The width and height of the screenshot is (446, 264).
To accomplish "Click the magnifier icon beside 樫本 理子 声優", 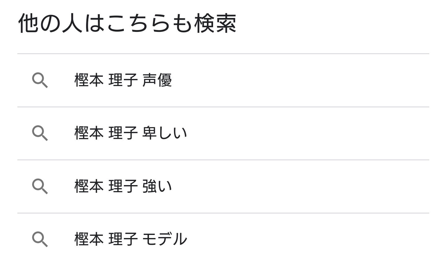I will tap(40, 80).
